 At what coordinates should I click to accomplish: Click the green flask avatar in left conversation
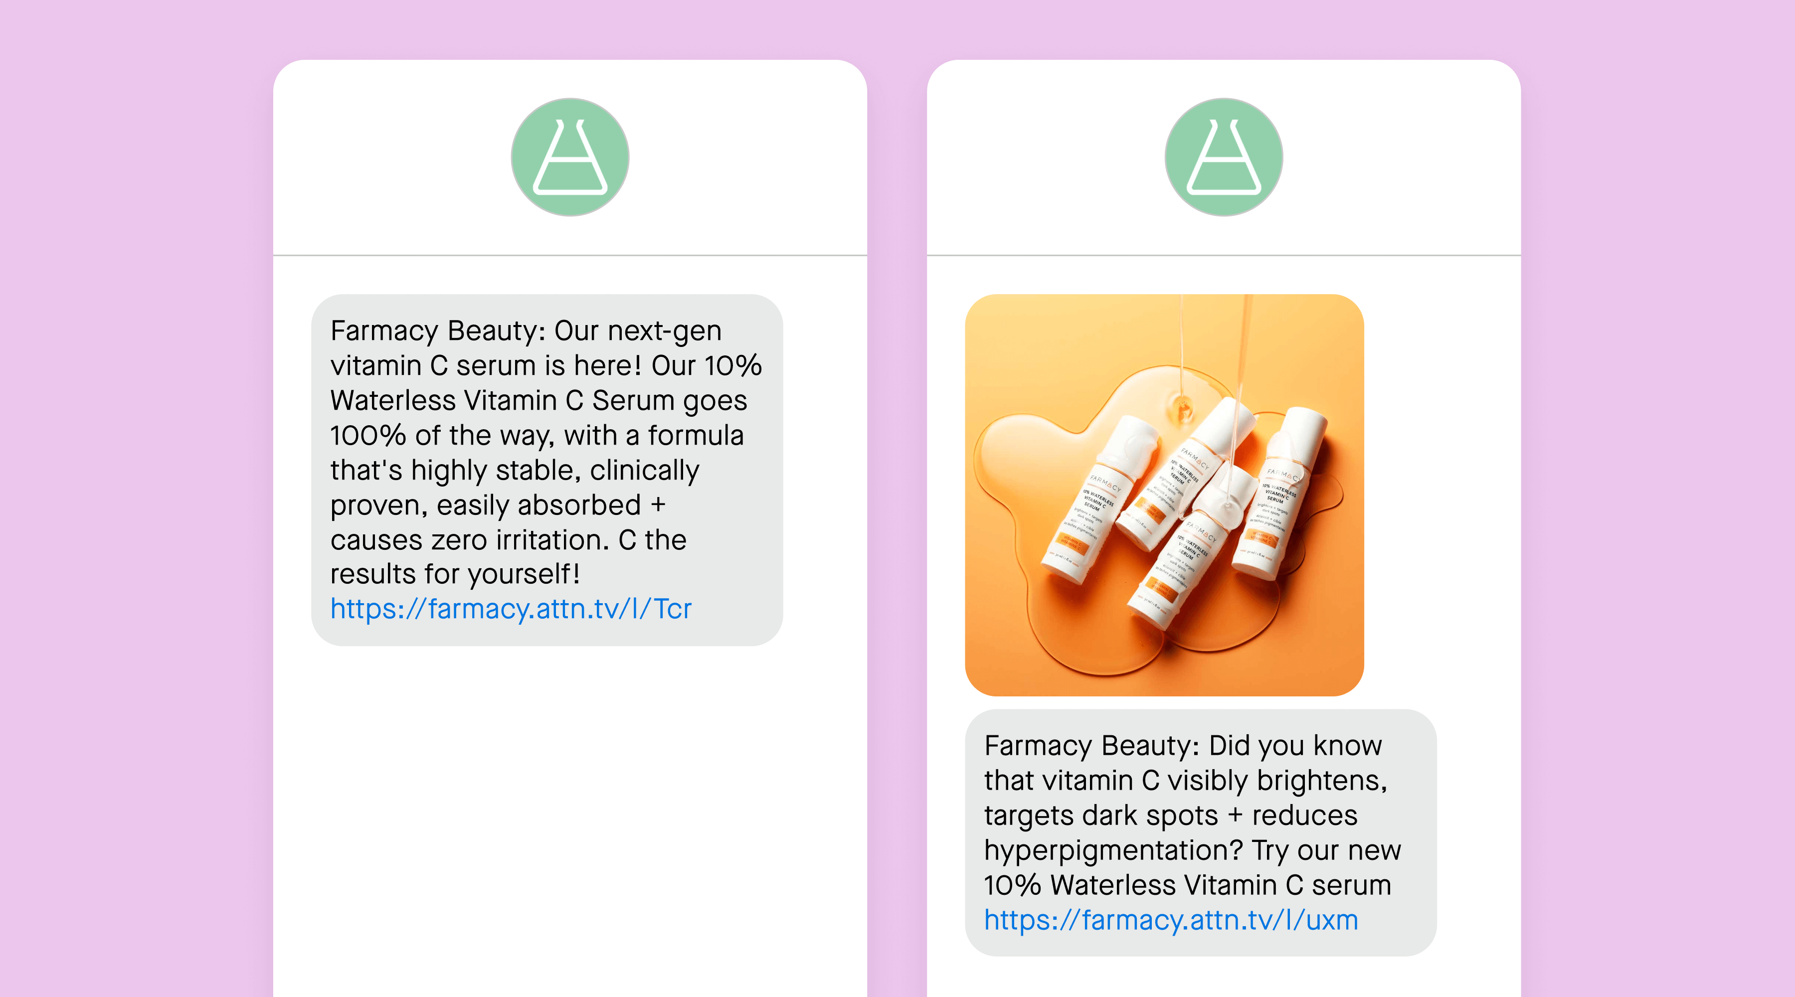click(570, 157)
